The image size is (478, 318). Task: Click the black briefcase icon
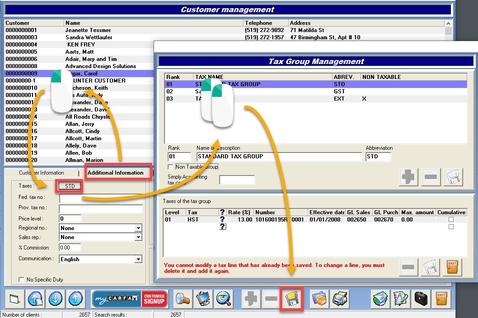tap(420, 300)
